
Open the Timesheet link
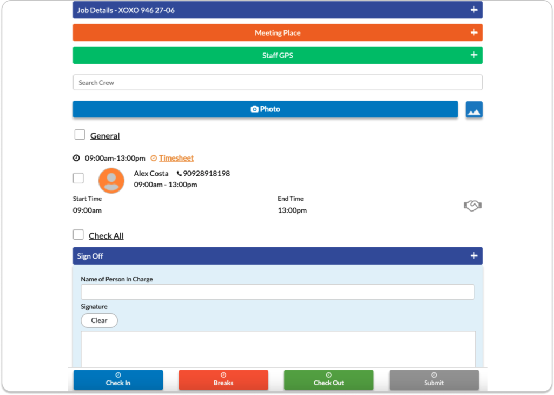176,158
